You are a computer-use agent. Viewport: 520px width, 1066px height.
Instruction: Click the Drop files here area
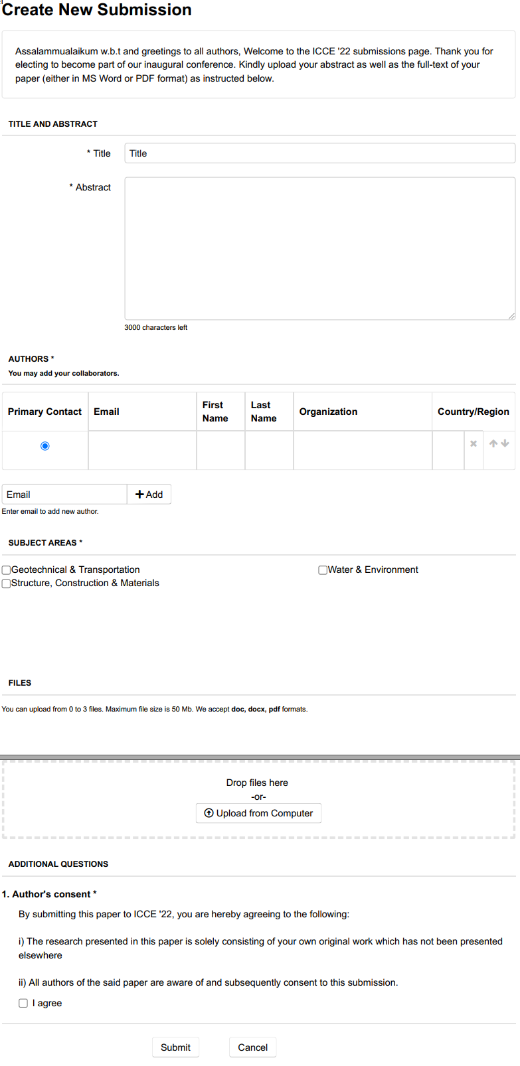point(257,783)
